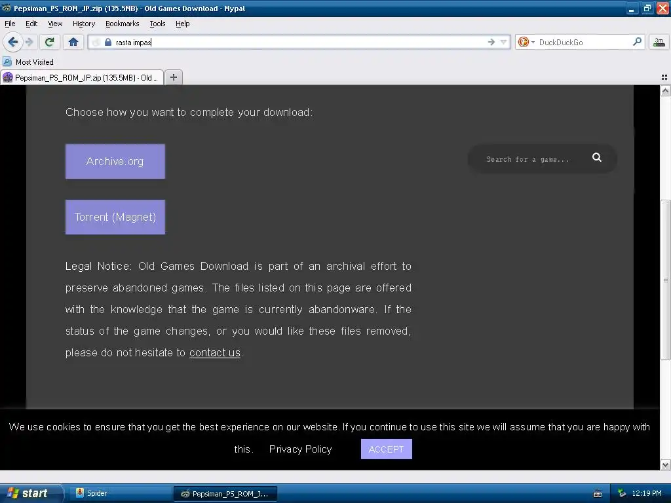The image size is (671, 503).
Task: Open the Help menu
Action: 182,24
